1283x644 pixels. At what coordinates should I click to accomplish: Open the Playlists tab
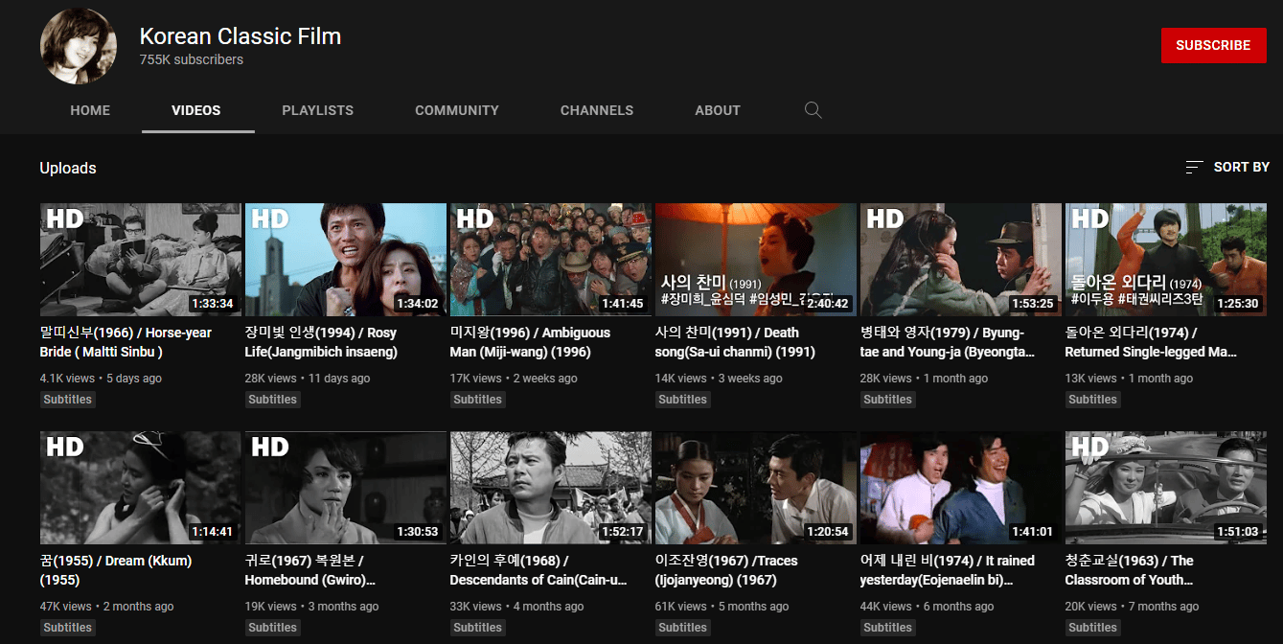(x=317, y=110)
